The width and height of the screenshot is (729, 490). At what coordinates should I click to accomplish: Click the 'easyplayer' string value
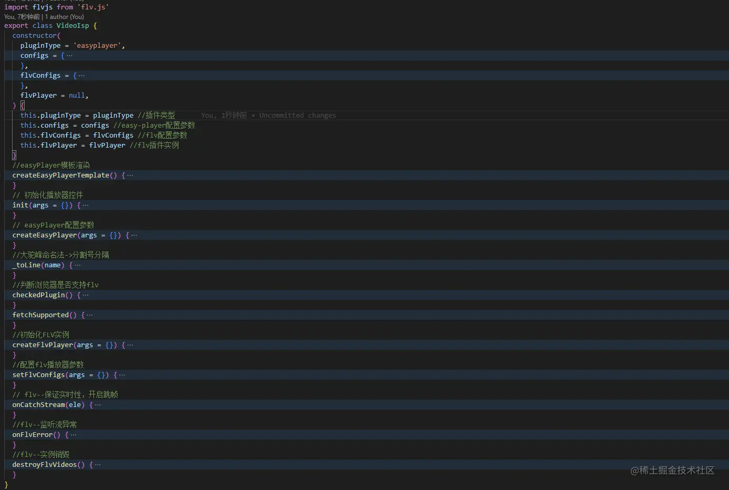point(98,46)
